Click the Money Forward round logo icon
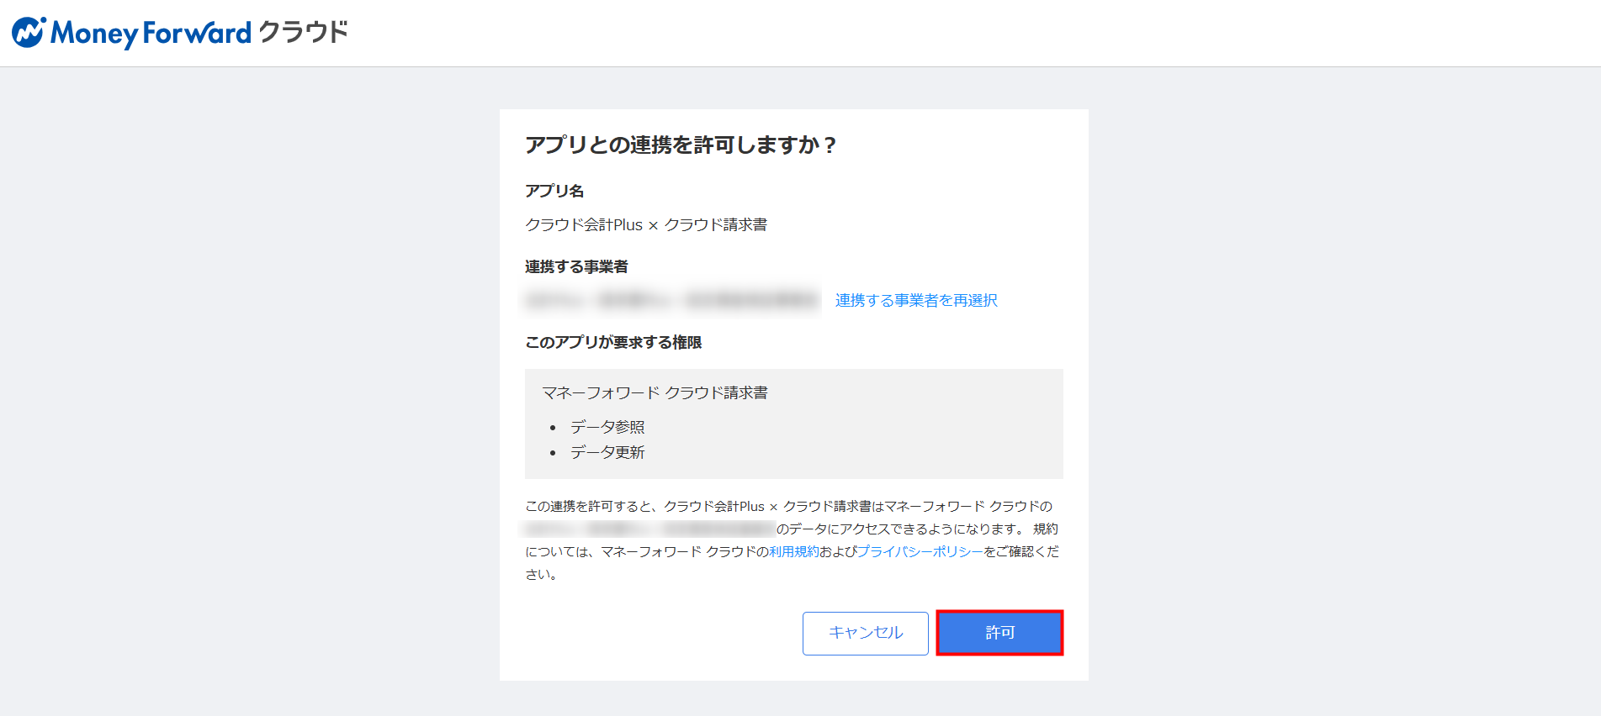This screenshot has width=1601, height=716. click(x=29, y=33)
